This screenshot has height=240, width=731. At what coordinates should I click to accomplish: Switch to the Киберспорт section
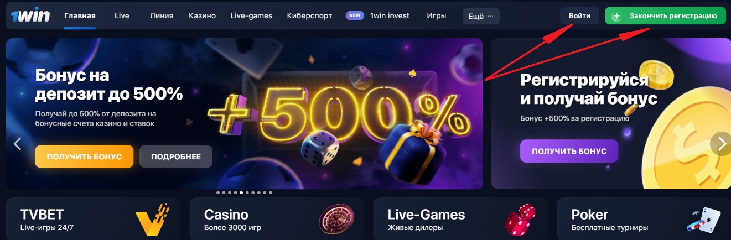coord(309,15)
